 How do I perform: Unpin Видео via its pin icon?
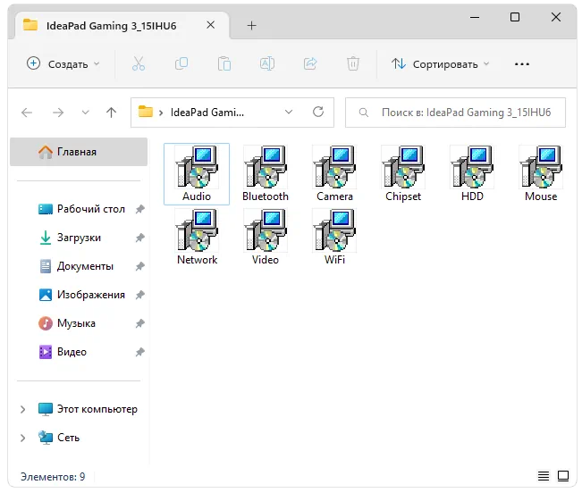coord(140,352)
